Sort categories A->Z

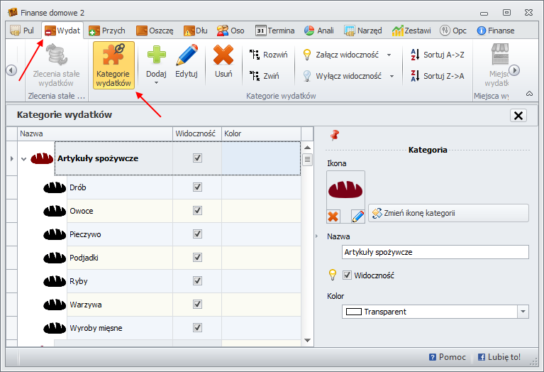coord(438,55)
